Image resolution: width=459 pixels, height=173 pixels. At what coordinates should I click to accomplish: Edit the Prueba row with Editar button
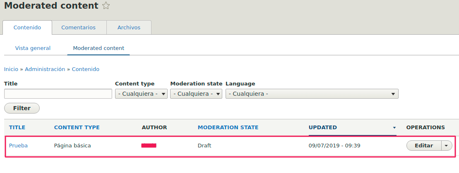(x=424, y=145)
